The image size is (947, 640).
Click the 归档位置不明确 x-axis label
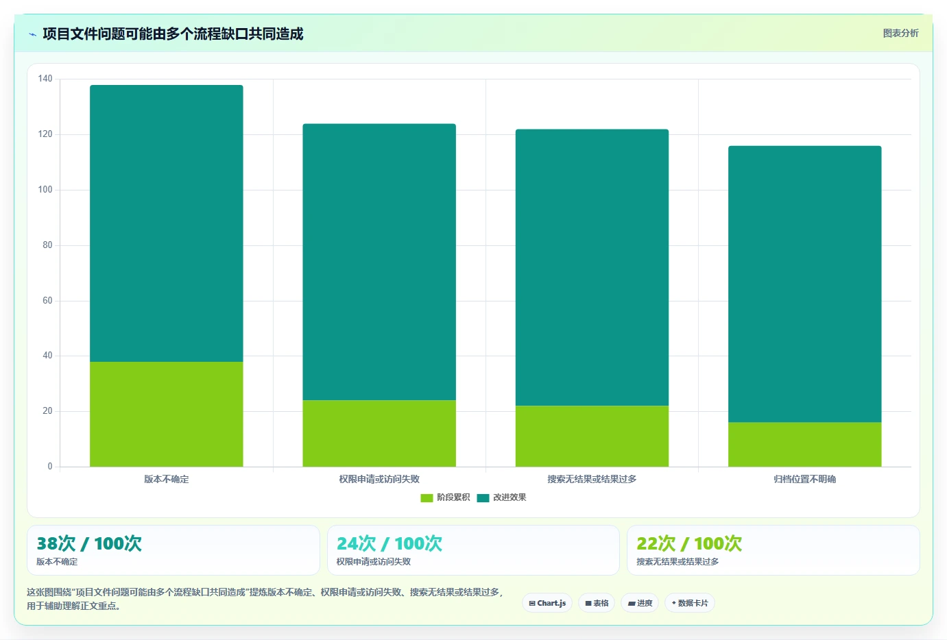[x=805, y=479]
